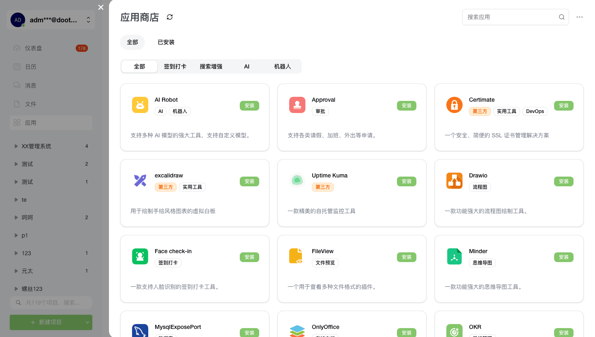Open the three-dot more options menu

(x=580, y=17)
